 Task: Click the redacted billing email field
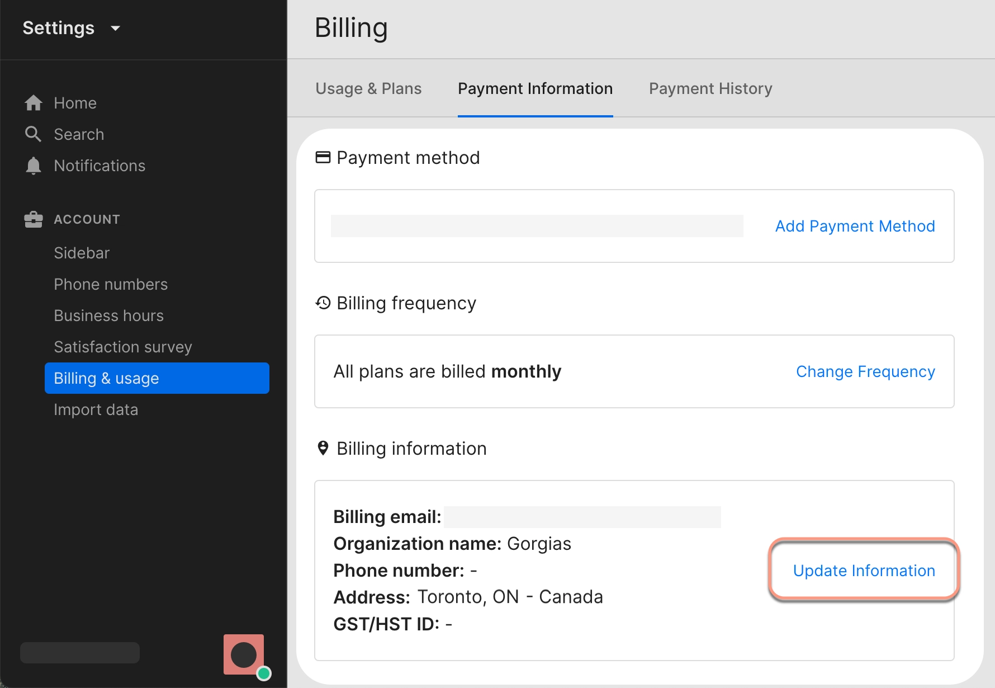coord(582,517)
